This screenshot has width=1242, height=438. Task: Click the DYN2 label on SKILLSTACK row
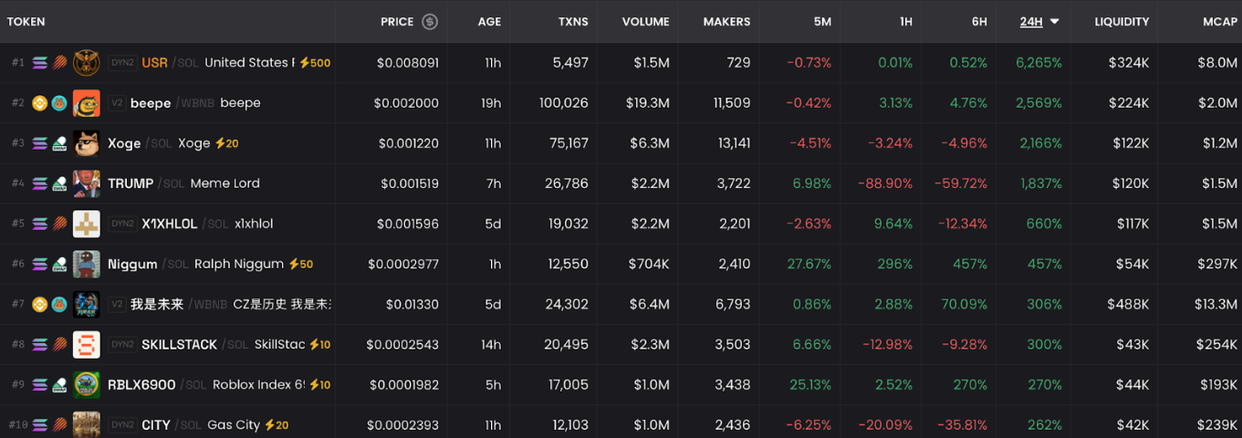tap(122, 344)
